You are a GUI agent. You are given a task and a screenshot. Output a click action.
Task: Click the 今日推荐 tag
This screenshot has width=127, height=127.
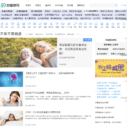coord(88,40)
